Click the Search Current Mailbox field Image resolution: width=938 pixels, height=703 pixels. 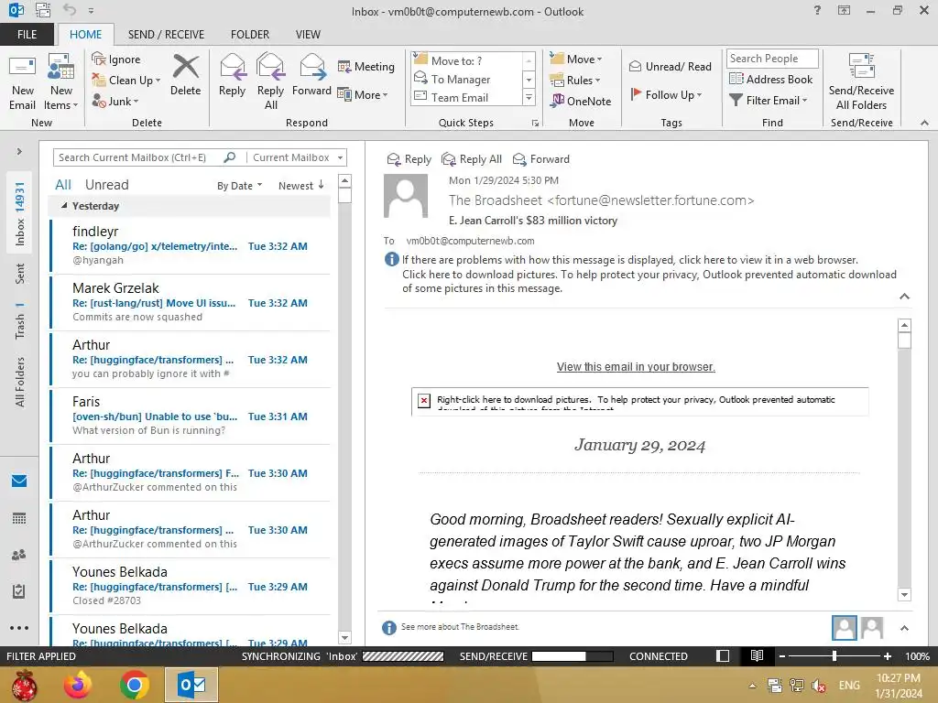[139, 157]
